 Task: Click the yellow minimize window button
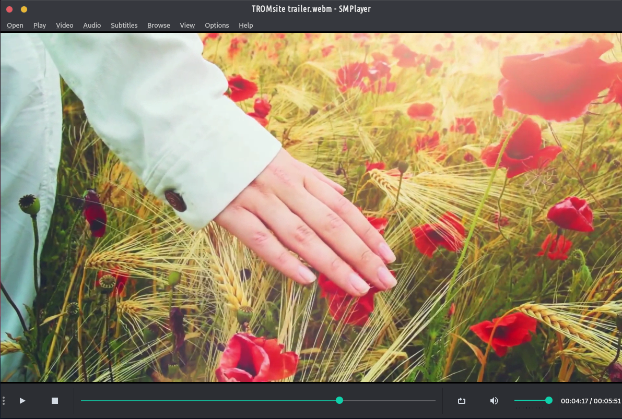pyautogui.click(x=24, y=9)
